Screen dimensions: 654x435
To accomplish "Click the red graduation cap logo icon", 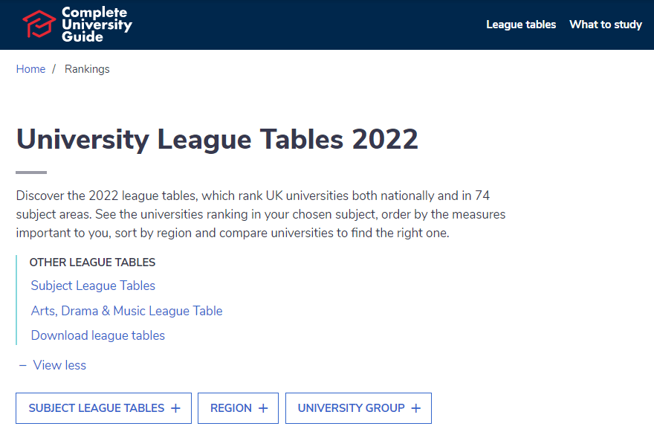I will click(x=39, y=25).
